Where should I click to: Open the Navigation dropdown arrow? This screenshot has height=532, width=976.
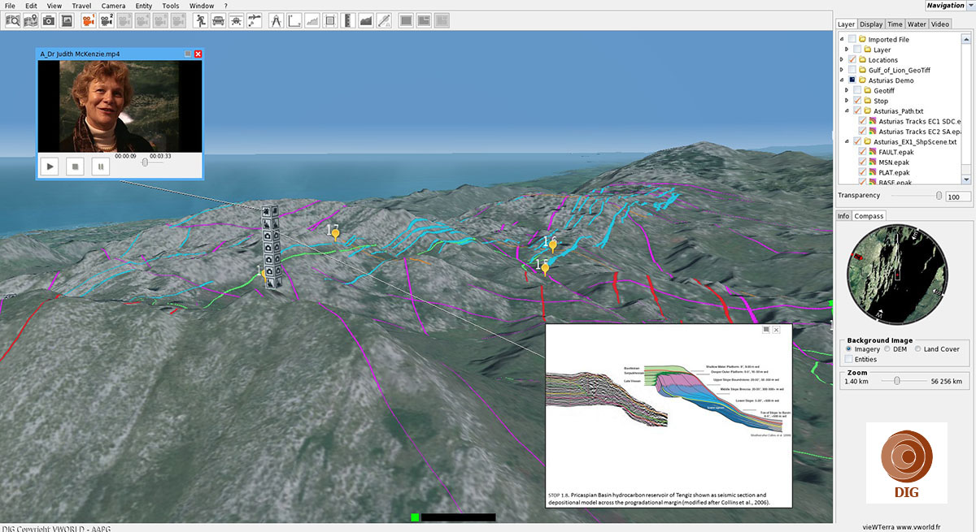pyautogui.click(x=971, y=6)
